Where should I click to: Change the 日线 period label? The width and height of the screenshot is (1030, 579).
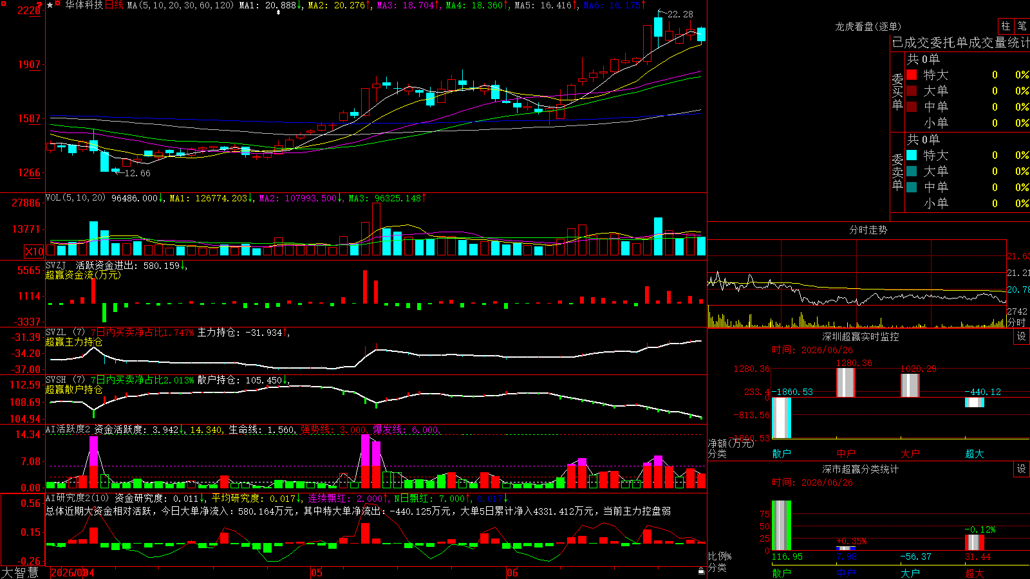click(114, 5)
